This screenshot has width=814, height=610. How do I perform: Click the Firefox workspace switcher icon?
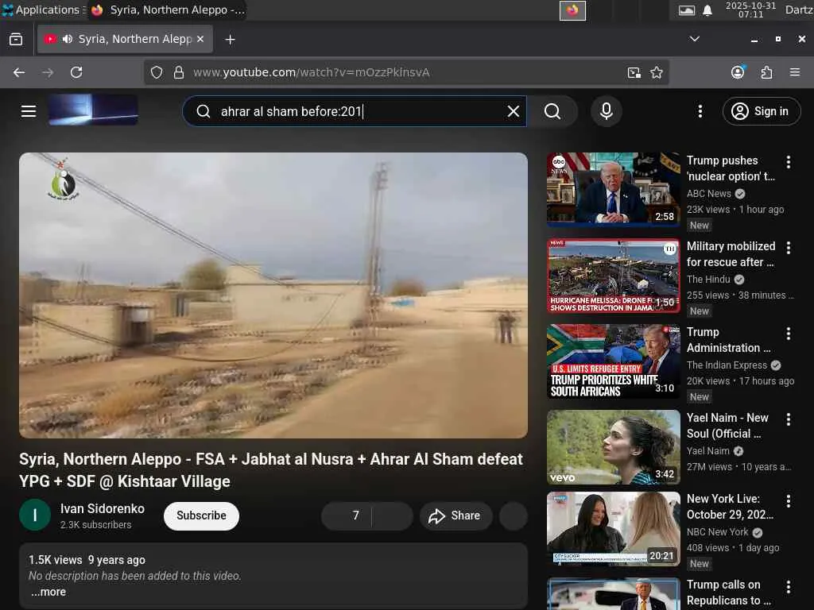click(572, 10)
